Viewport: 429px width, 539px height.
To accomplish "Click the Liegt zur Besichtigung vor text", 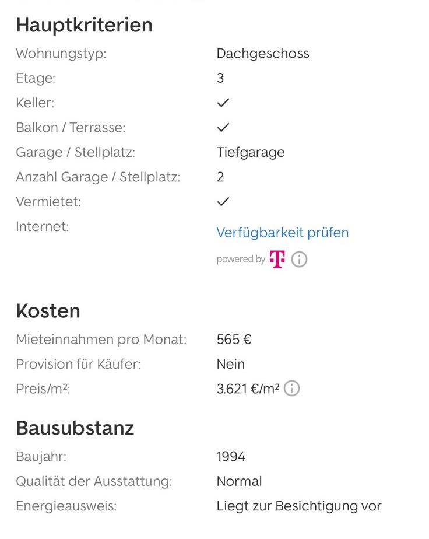I will [298, 506].
